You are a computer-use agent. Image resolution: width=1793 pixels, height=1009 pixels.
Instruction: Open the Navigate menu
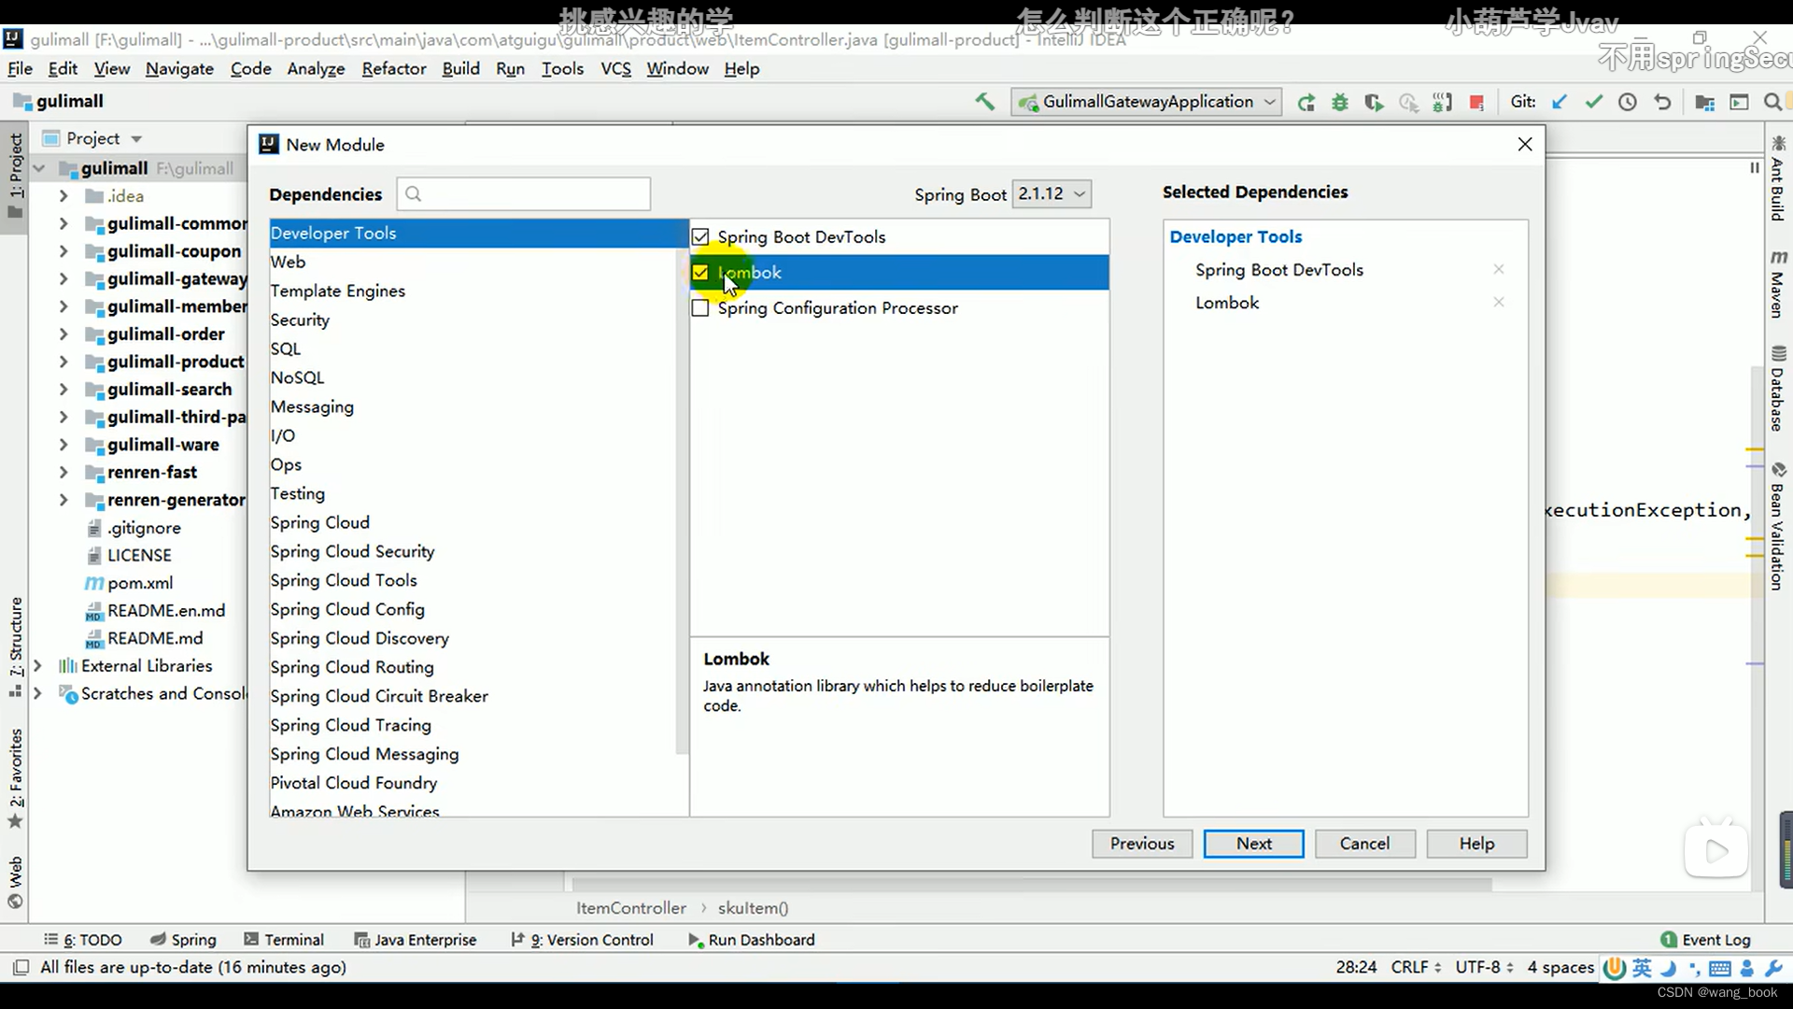coord(179,69)
